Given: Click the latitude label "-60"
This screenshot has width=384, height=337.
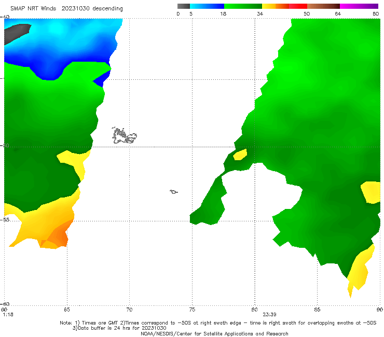Looking at the screenshot, I should (x=5, y=304).
